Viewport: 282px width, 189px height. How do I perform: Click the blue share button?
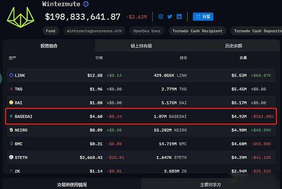pyautogui.click(x=203, y=17)
